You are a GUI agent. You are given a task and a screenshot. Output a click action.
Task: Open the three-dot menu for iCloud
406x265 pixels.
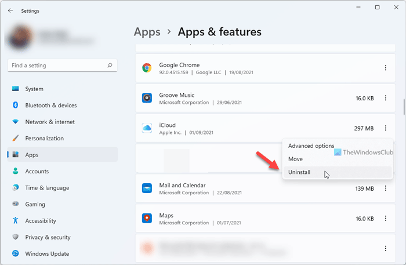pos(385,128)
